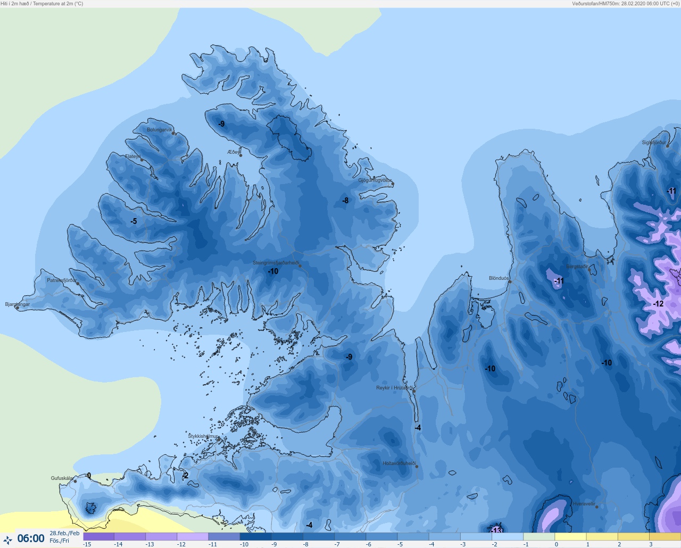
Task: Select the Holtavörðuheiði station label
Action: (399, 463)
